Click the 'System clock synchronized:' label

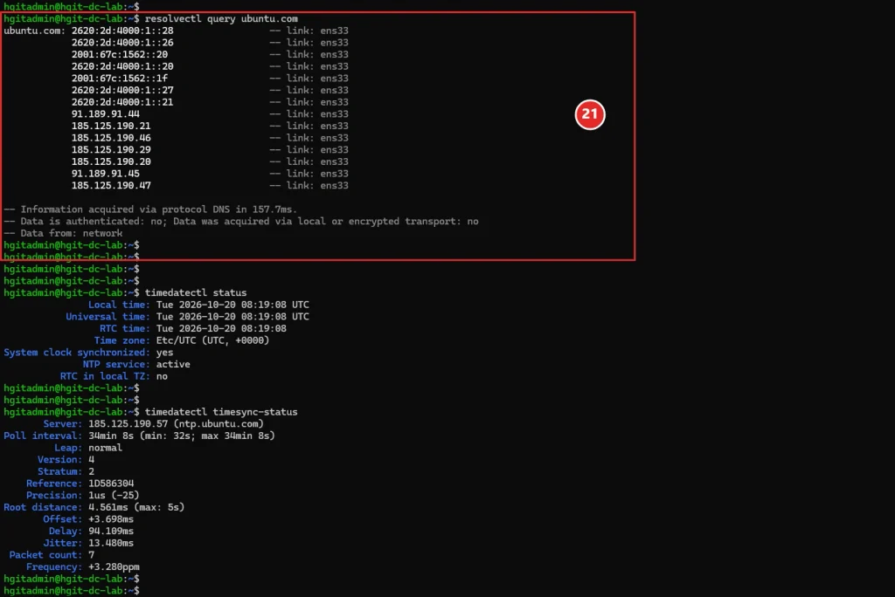pos(77,353)
